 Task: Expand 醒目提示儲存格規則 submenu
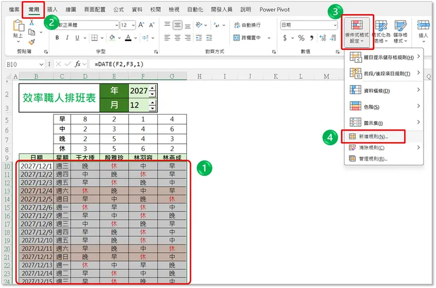(x=384, y=57)
